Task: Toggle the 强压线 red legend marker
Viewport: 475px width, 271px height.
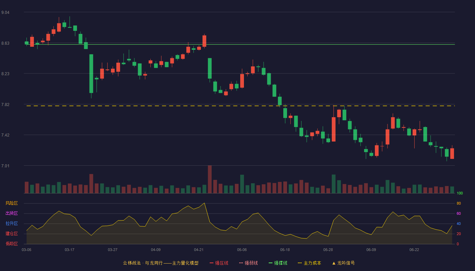Action: (212, 263)
